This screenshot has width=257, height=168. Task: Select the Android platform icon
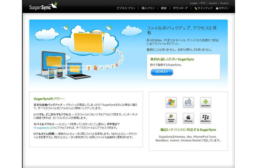(x=205, y=102)
